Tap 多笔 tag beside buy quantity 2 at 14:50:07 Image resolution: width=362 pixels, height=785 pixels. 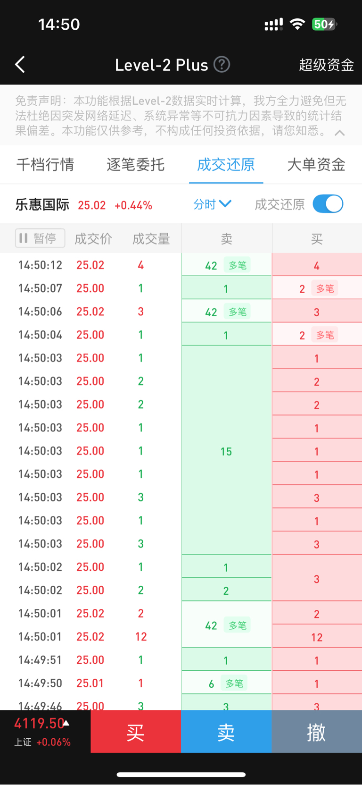(x=325, y=288)
